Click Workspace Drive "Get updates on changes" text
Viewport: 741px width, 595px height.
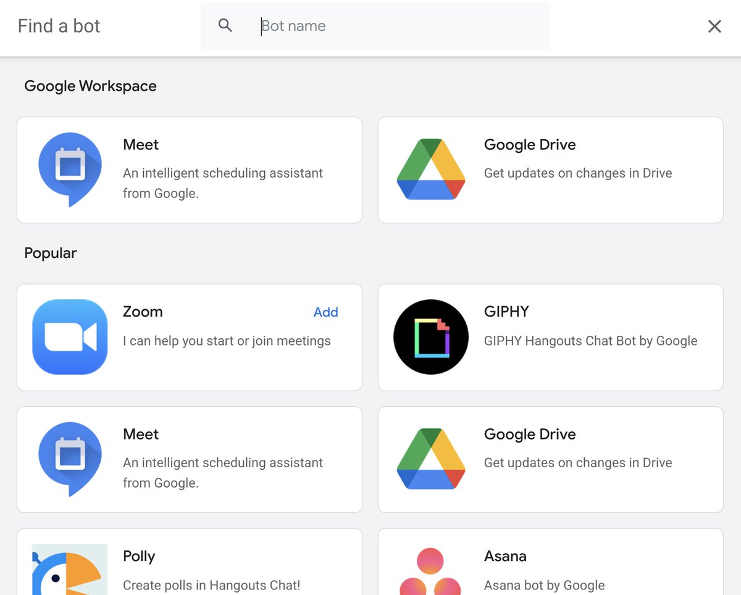(x=578, y=173)
